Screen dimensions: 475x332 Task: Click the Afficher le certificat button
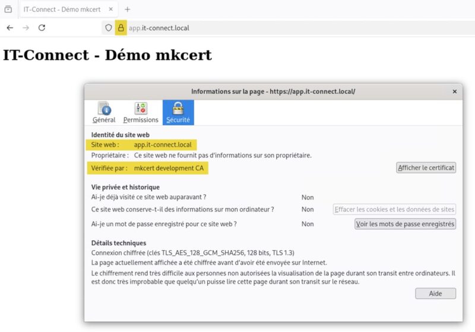(426, 168)
